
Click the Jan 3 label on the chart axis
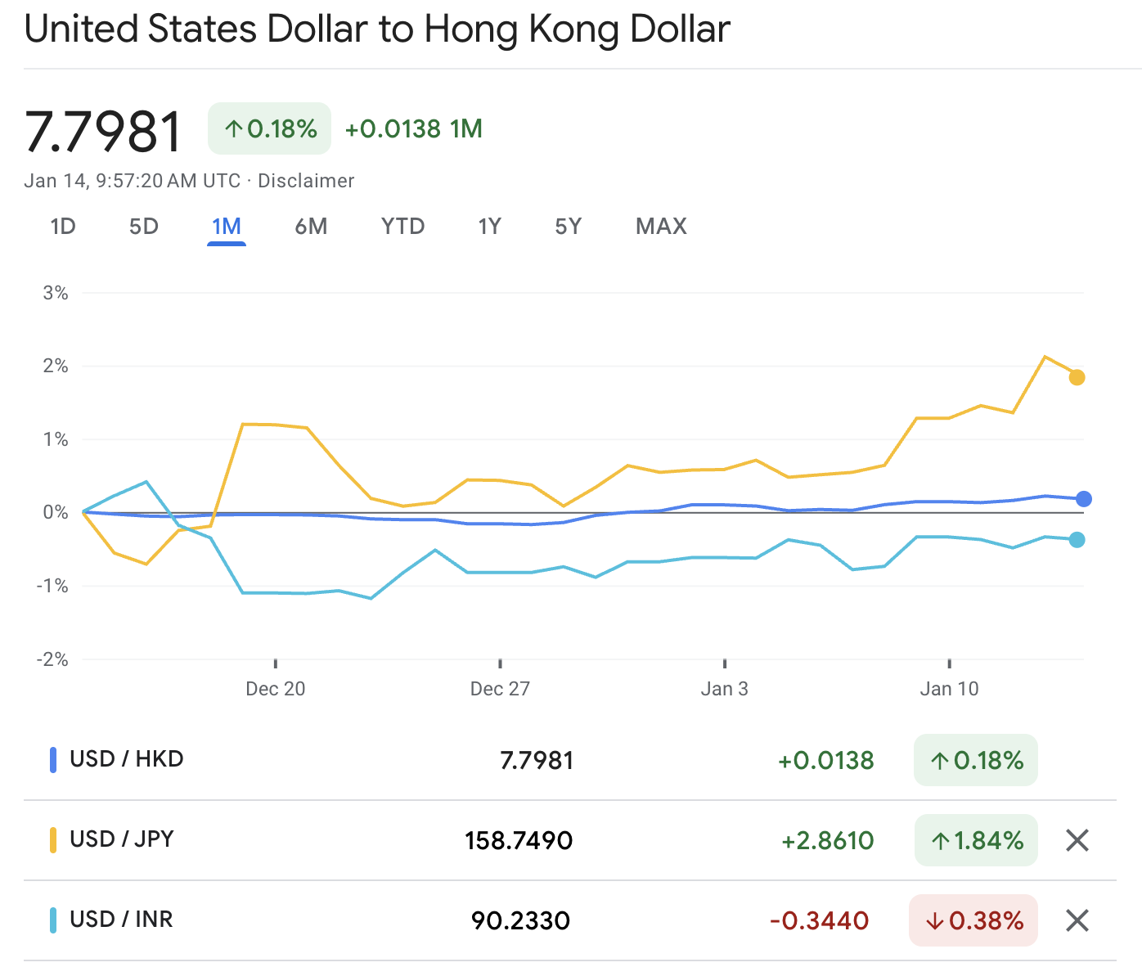(725, 688)
